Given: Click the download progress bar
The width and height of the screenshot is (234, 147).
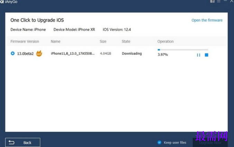Looking at the screenshot, I should tap(183, 49).
